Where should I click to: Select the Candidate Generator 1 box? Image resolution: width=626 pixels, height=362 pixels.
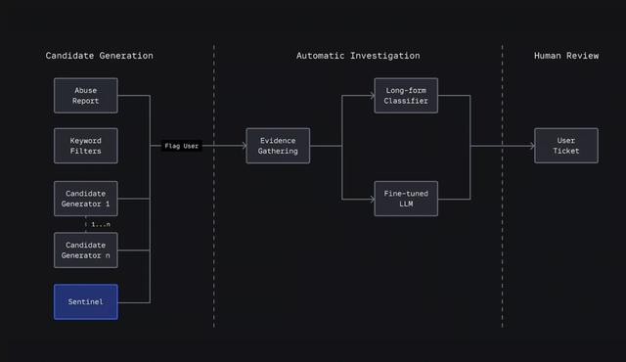click(x=86, y=199)
